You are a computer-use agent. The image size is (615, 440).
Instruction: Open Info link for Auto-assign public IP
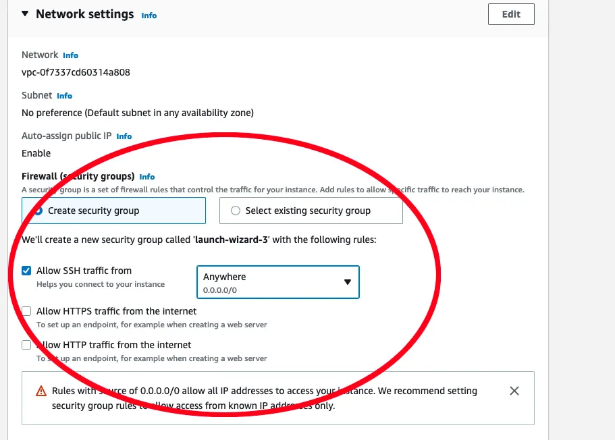click(x=124, y=136)
